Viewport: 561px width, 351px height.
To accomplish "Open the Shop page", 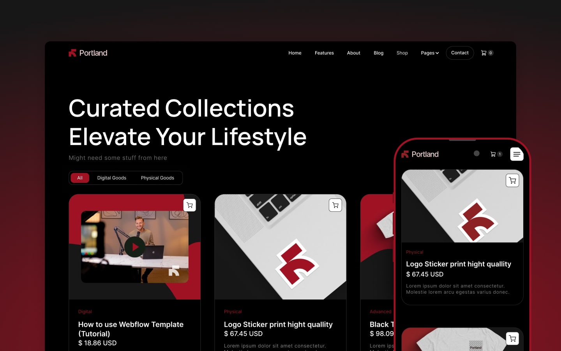I will point(402,53).
